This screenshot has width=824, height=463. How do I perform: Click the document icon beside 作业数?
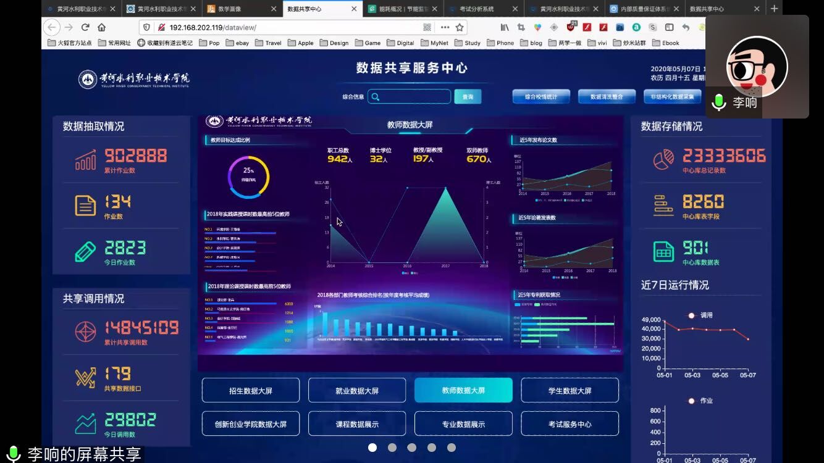tap(85, 206)
